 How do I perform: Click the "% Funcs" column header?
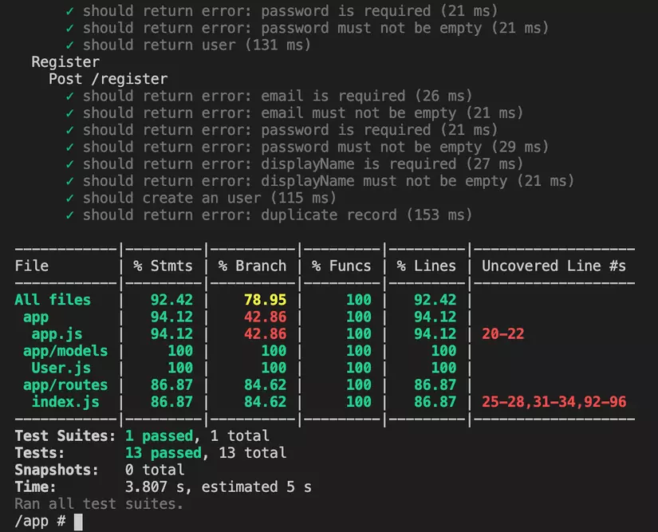[341, 266]
